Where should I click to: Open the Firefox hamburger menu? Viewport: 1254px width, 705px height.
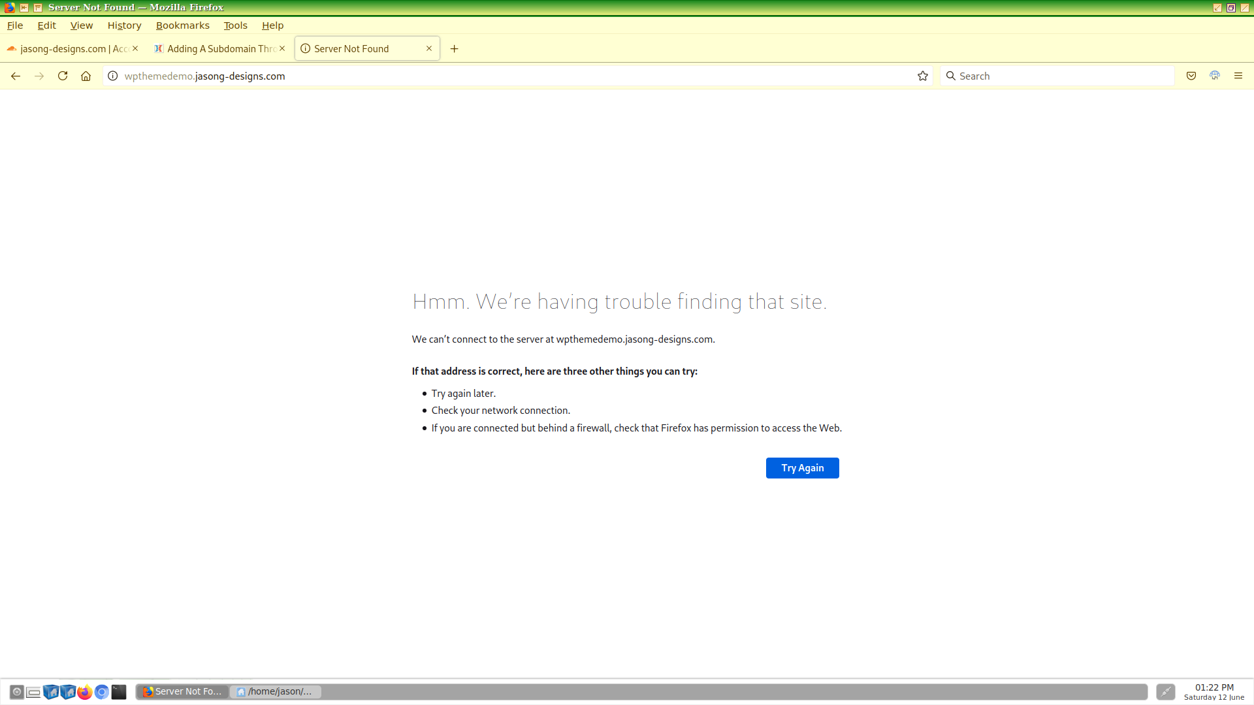click(1238, 76)
